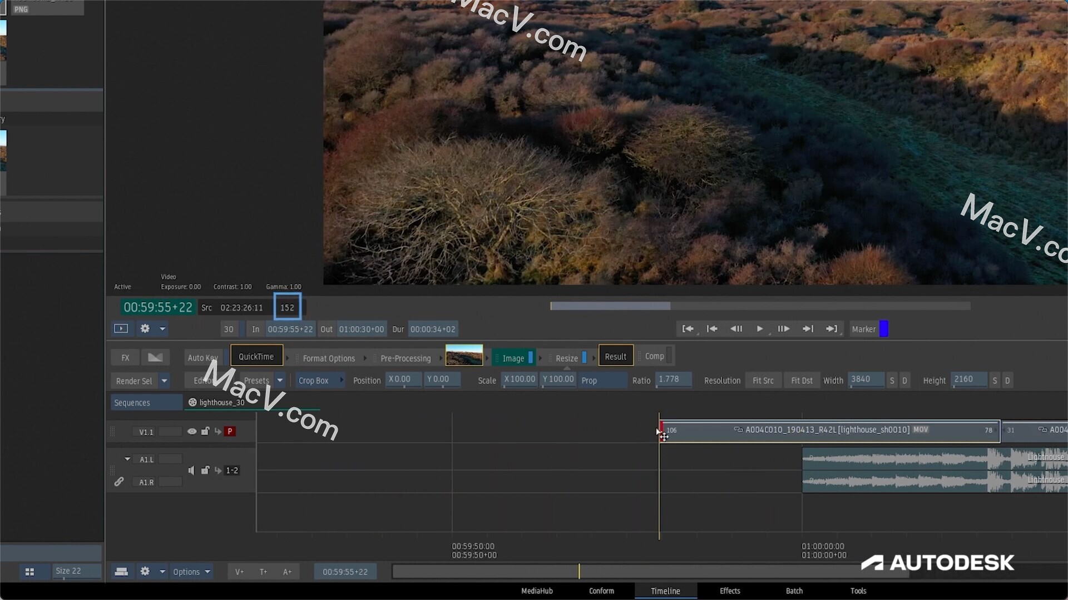Toggle sync arrow on track V1.1
The width and height of the screenshot is (1068, 600).
(x=218, y=431)
